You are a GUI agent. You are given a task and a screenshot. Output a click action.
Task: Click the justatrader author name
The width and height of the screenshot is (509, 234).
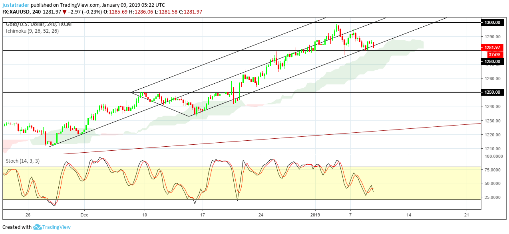tap(16, 5)
